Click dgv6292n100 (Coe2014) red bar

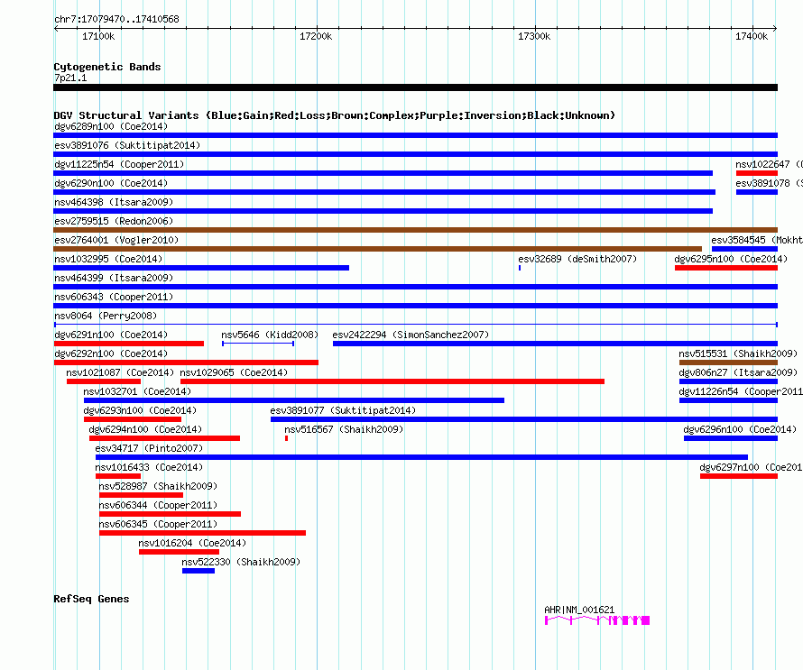[x=186, y=363]
